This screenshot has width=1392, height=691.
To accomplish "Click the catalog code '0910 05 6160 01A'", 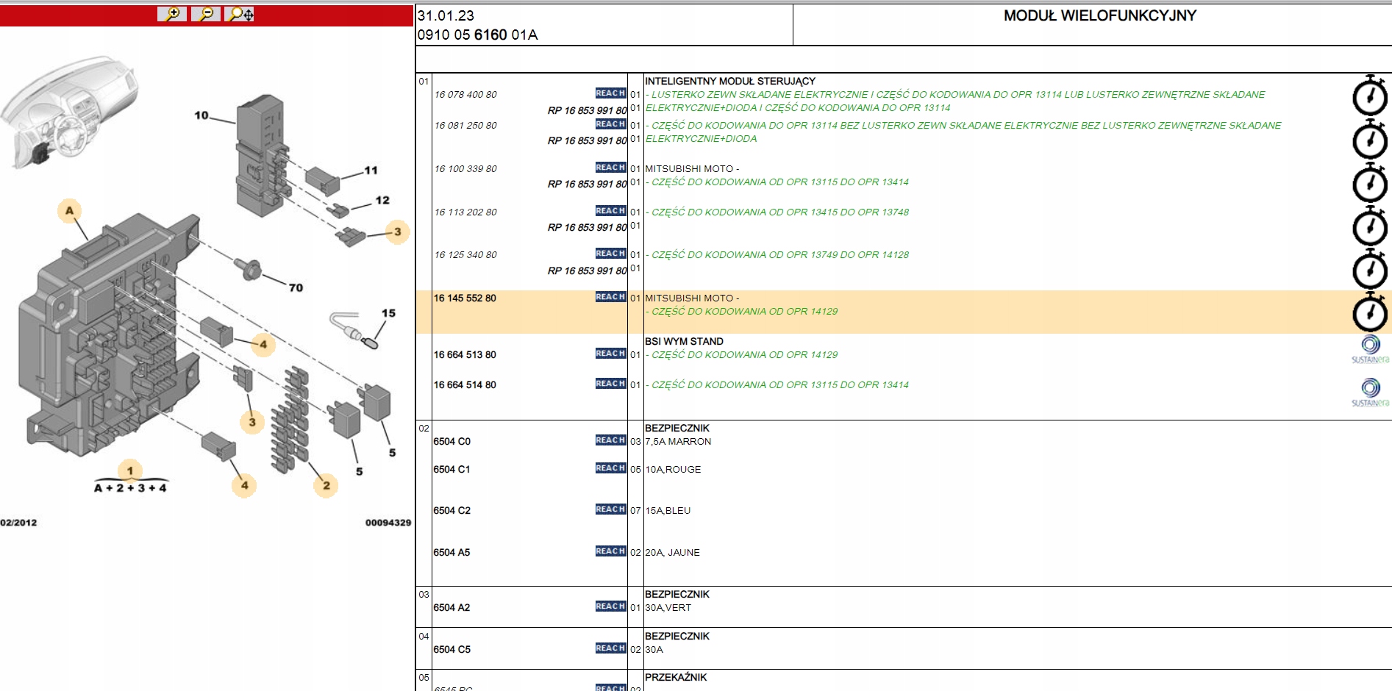I will tap(477, 35).
